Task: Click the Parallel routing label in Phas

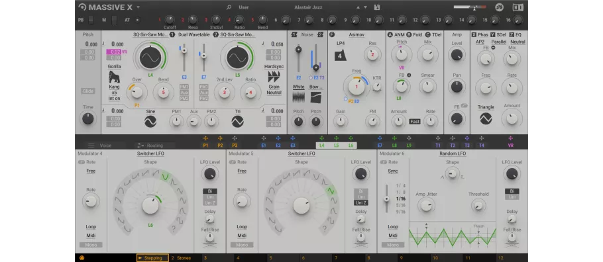Action: point(498,42)
